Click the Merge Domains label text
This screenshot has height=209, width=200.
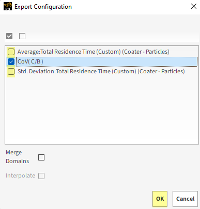point(18,157)
